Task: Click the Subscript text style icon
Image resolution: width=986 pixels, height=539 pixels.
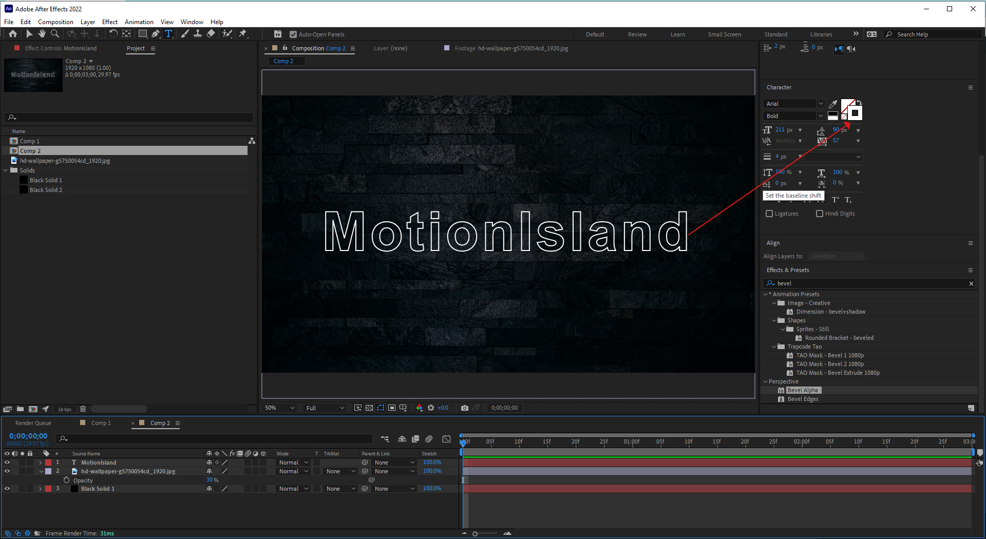Action: 848,200
